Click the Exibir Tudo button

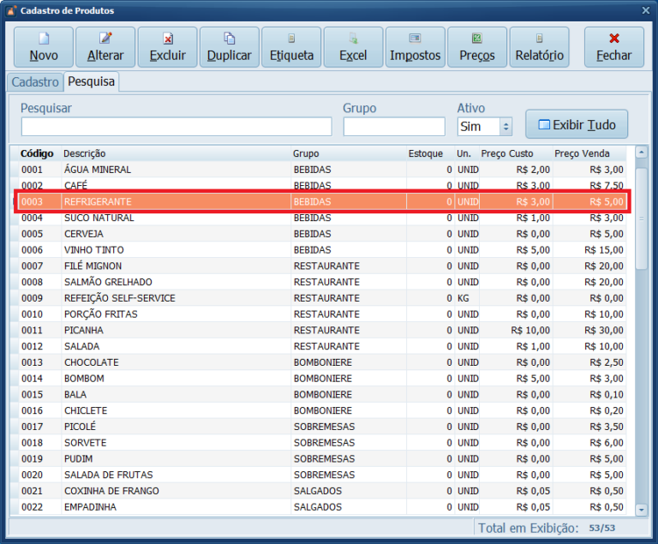[x=577, y=125]
